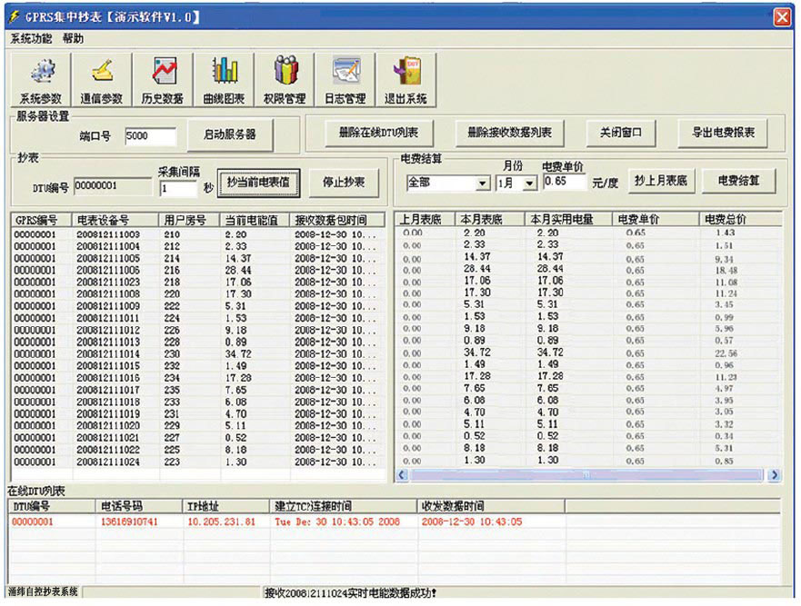Click the 启动服务器 button
The image size is (801, 606).
pos(230,134)
